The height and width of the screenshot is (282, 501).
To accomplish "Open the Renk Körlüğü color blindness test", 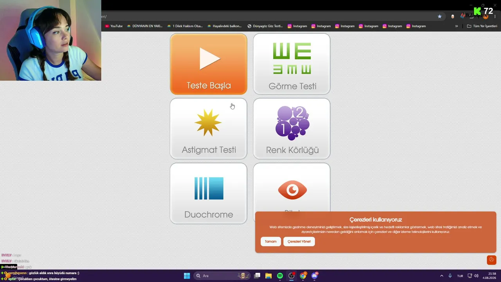I will [292, 128].
